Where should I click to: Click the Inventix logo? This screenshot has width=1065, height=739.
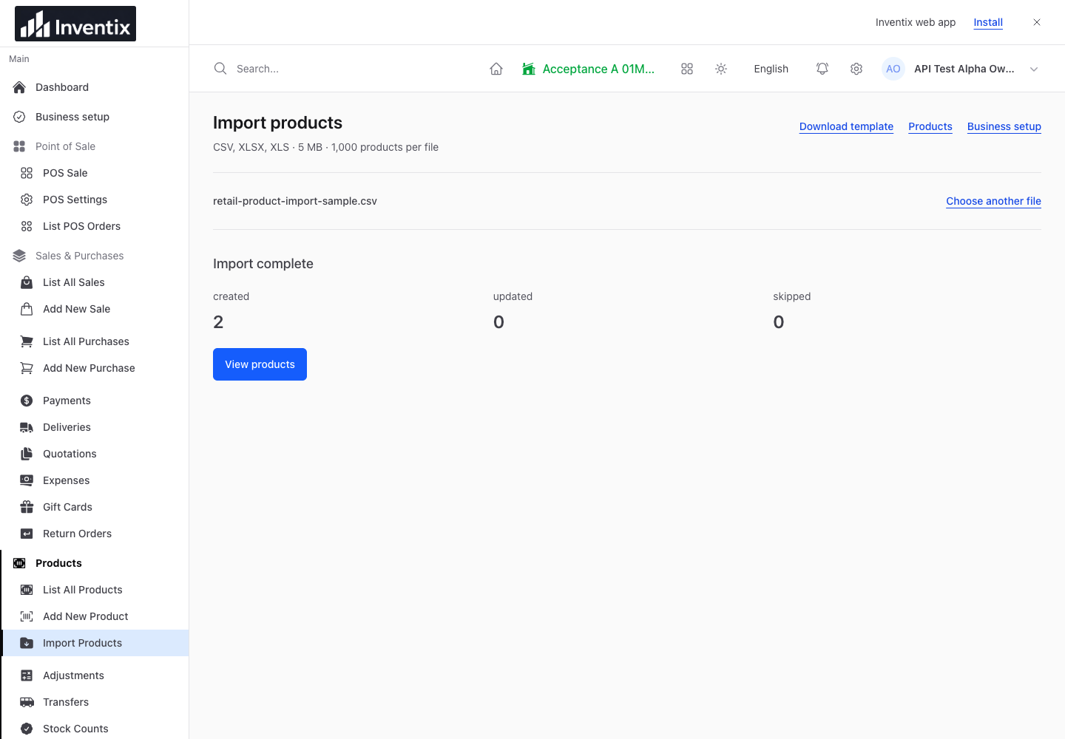(x=75, y=24)
